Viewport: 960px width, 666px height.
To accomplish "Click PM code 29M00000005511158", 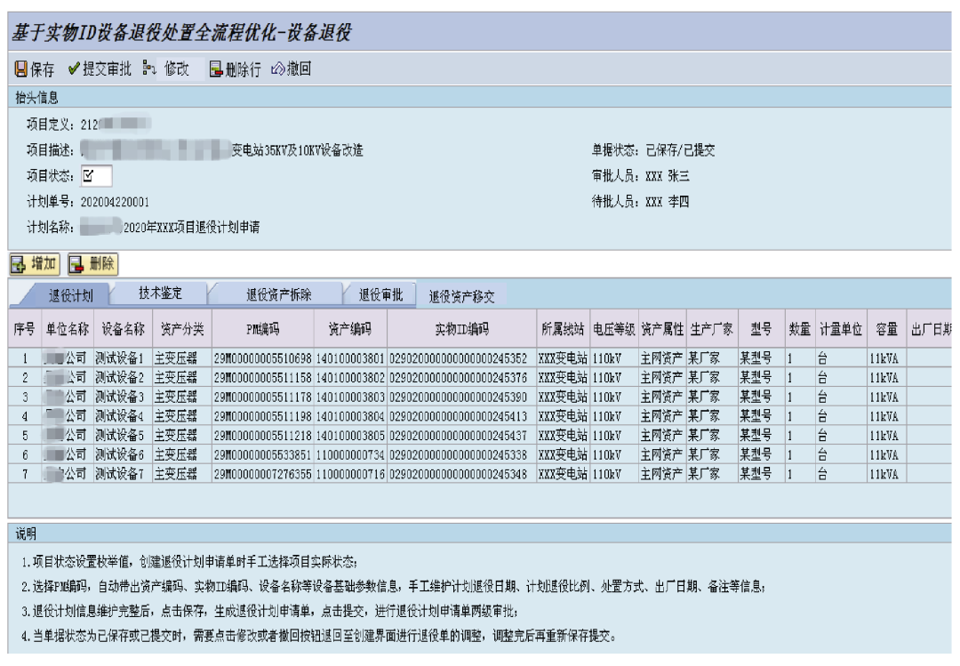I will point(262,377).
